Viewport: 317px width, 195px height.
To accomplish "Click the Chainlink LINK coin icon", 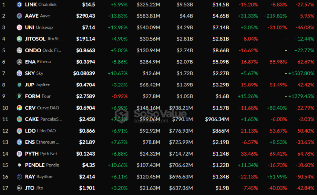I will [x=19, y=5].
